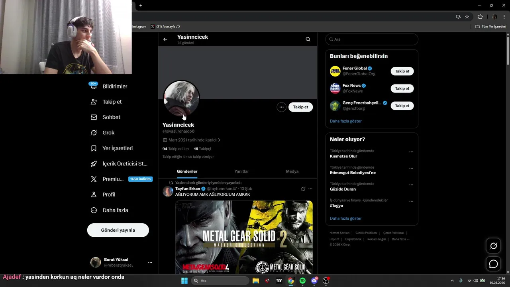510x287 pixels.
Task: Expand Mart 2021 tarihinde katıldı chevron
Action: (219, 140)
